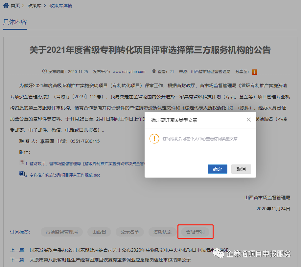Screen dimensions: 301x267
Task: Subscribe to 公示名单 tag
Action: click(x=129, y=232)
